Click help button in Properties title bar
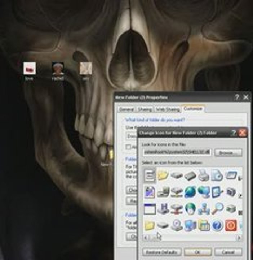This screenshot has width=253, height=260. (x=237, y=97)
